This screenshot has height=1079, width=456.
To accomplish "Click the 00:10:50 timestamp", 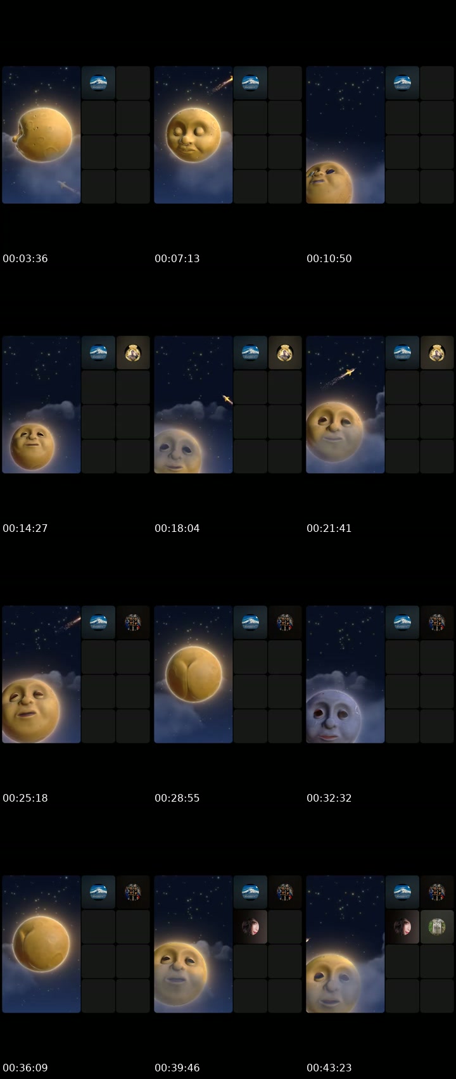I will [x=329, y=258].
